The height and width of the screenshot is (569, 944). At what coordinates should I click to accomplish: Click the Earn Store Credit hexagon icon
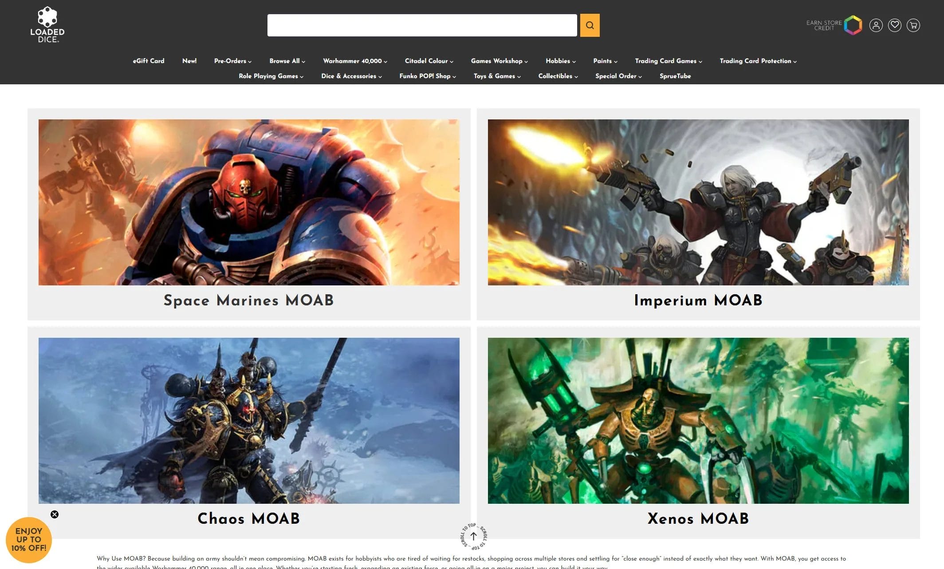pyautogui.click(x=853, y=25)
